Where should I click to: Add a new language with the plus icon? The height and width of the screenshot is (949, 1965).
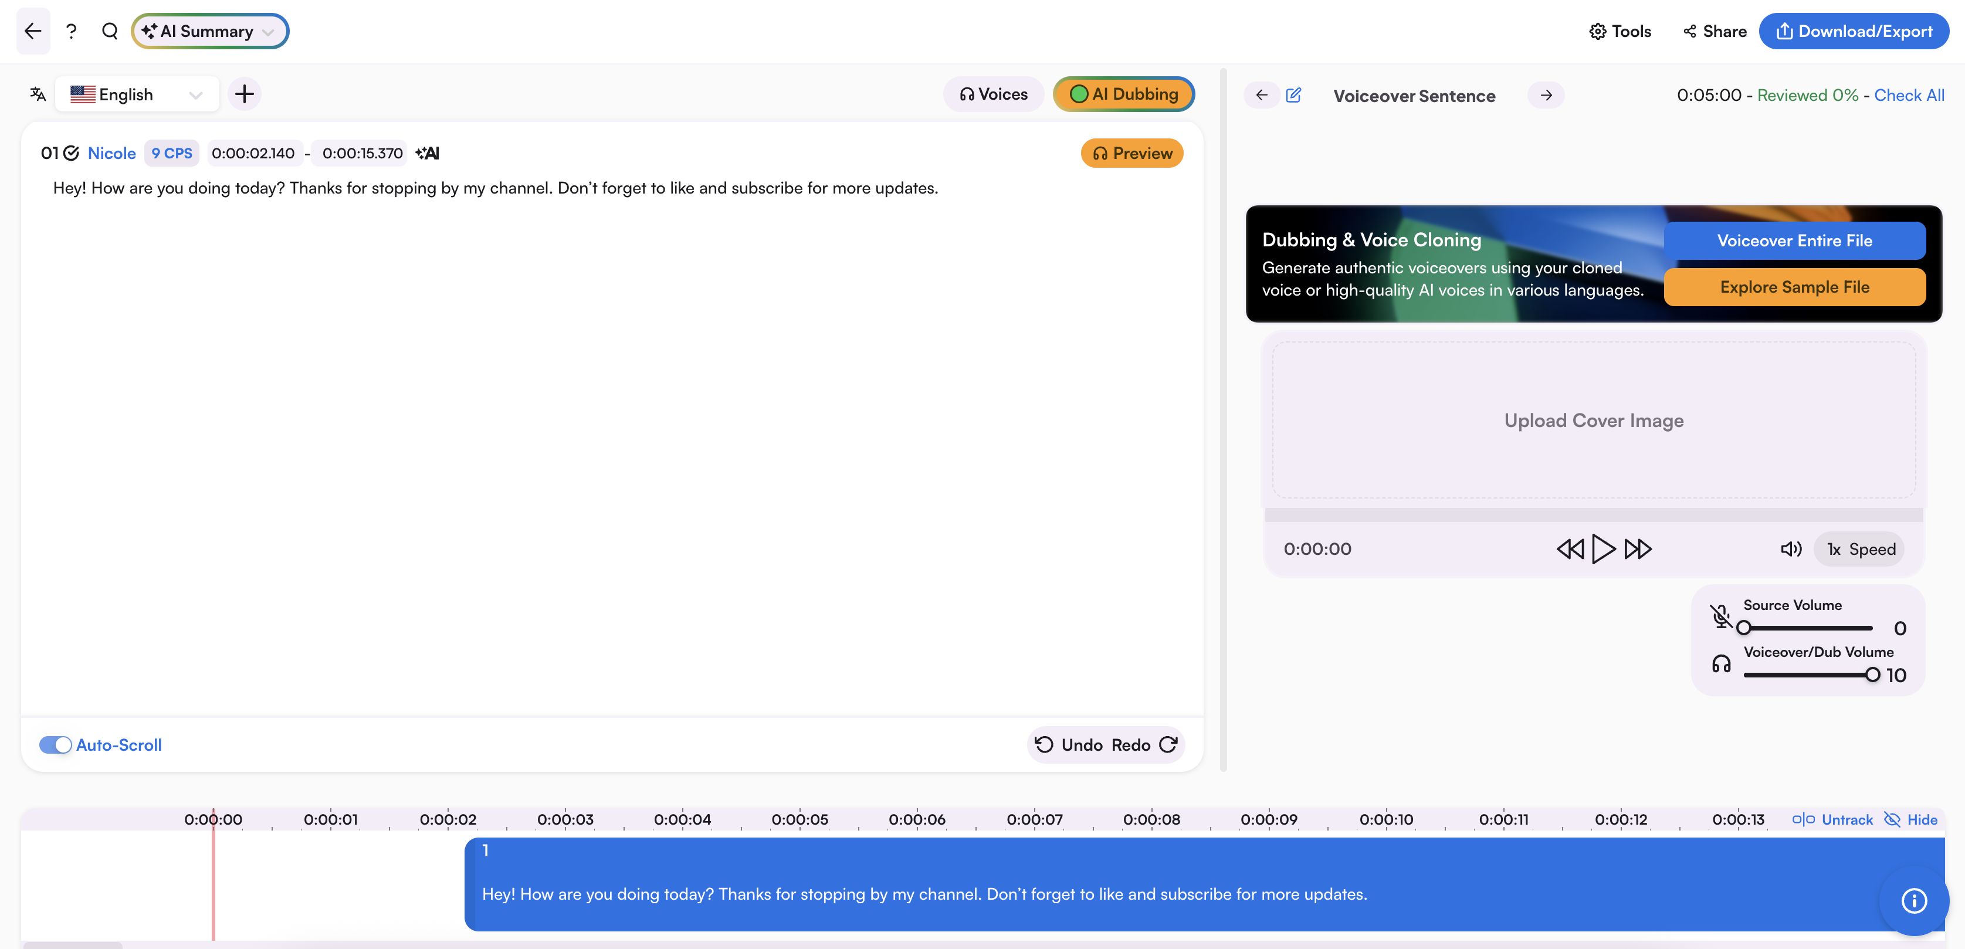(x=244, y=94)
